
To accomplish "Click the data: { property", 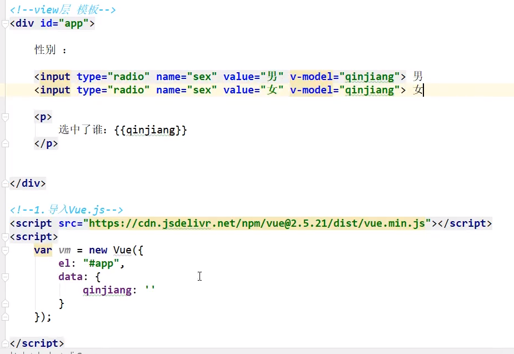I will pos(79,277).
